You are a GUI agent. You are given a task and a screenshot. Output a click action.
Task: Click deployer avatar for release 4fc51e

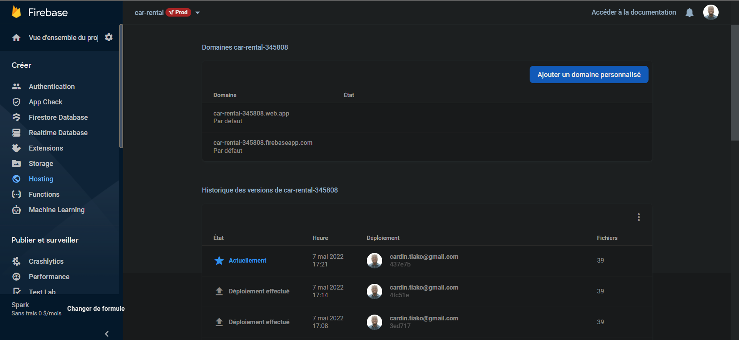click(374, 291)
